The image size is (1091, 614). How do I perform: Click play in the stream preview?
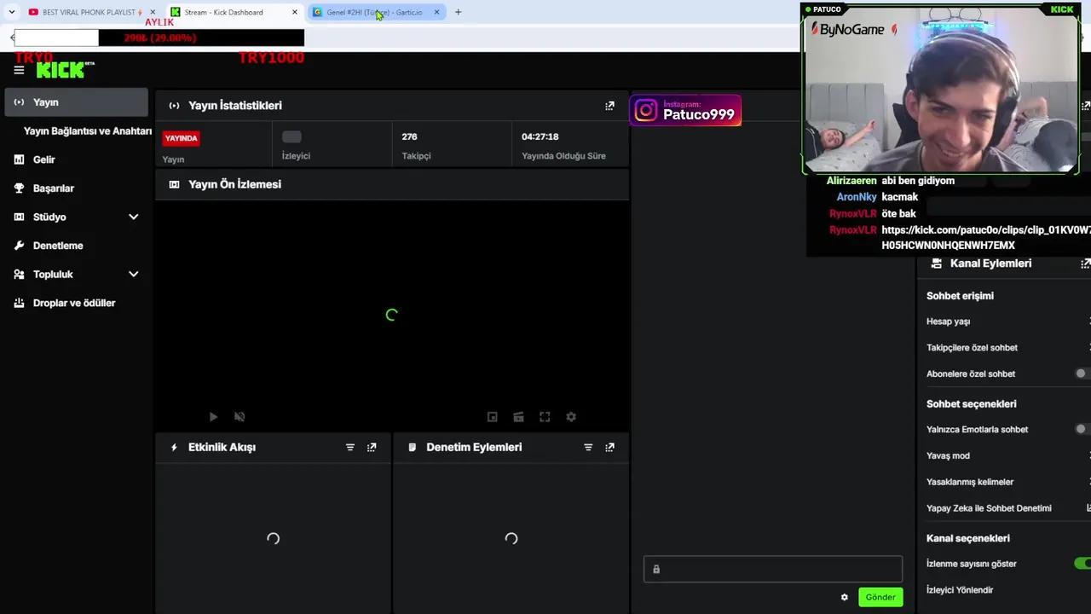(213, 417)
